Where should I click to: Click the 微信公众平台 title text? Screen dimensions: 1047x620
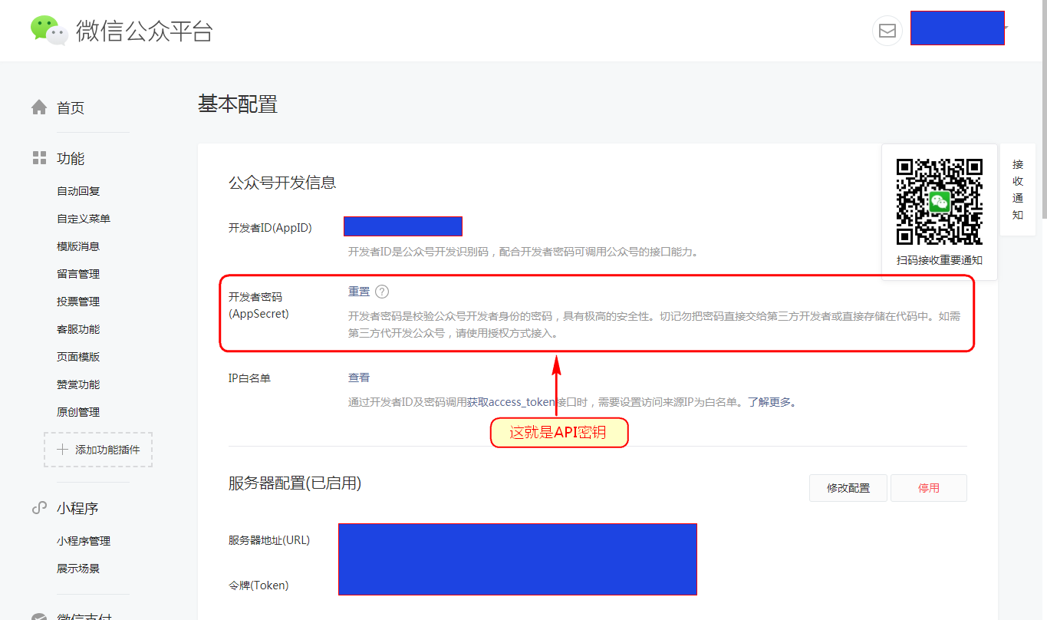(144, 31)
